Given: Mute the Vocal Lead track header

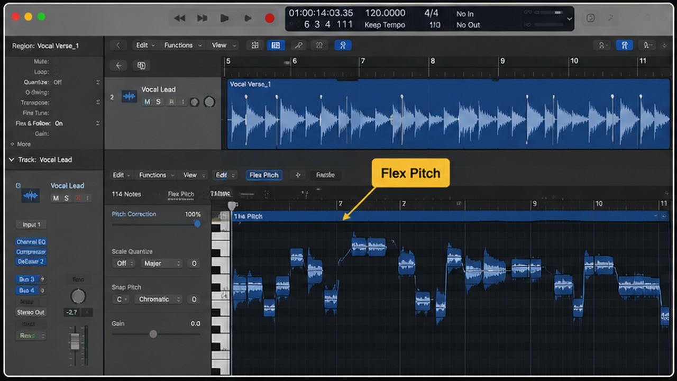Looking at the screenshot, I should tap(147, 102).
